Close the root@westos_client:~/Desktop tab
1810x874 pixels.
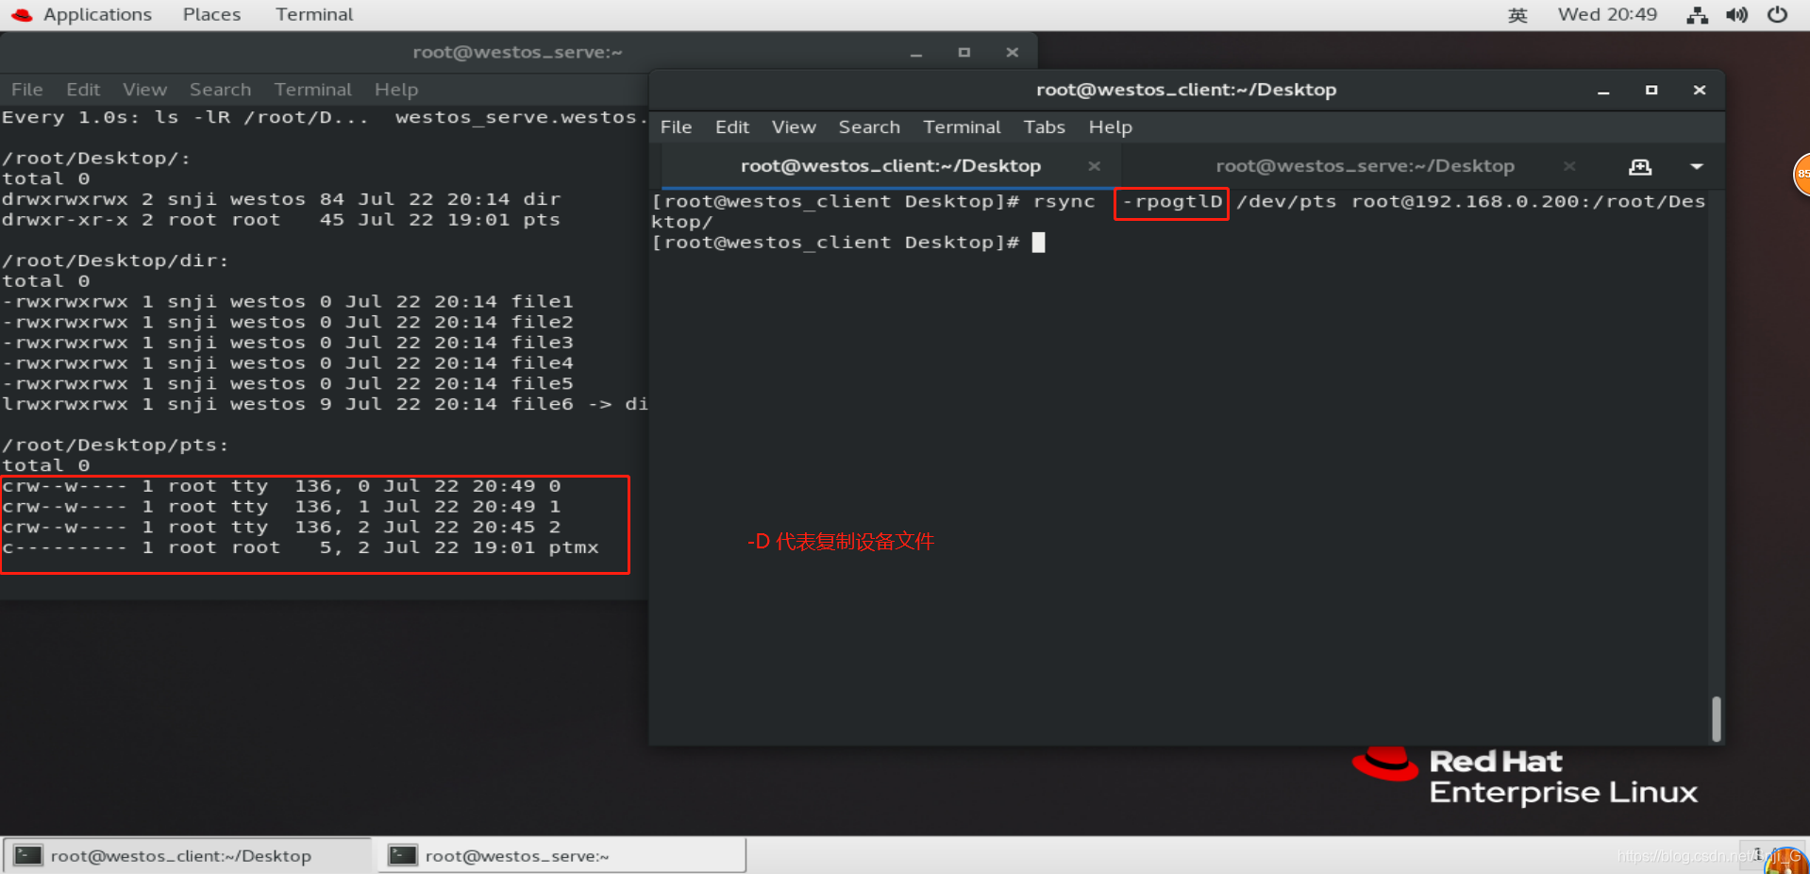pos(1094,166)
